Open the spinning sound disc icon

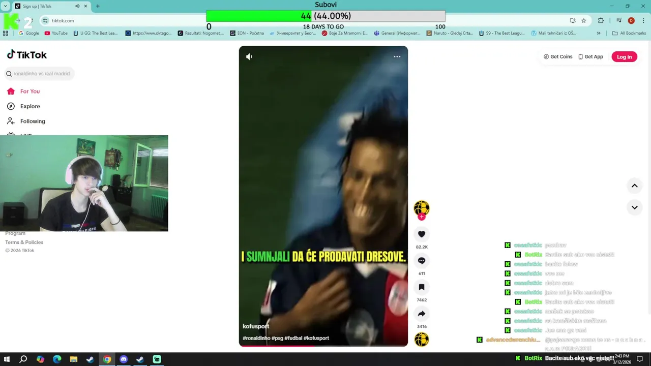click(x=422, y=339)
